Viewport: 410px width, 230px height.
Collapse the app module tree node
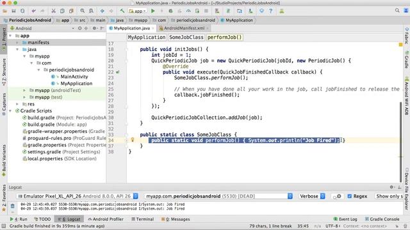[x=10, y=36]
